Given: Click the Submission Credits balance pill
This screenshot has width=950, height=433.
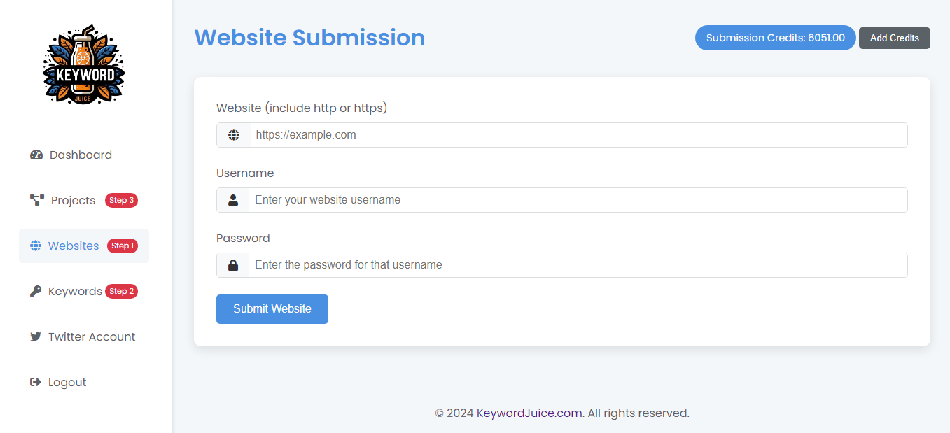Looking at the screenshot, I should pyautogui.click(x=775, y=38).
